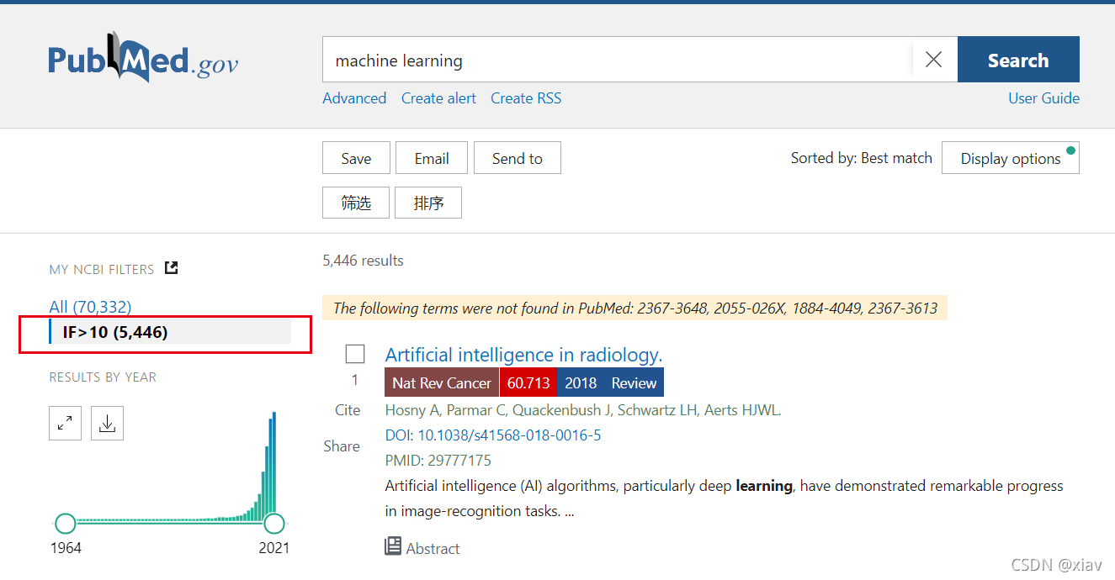
Task: Click the Search button
Action: click(1017, 59)
